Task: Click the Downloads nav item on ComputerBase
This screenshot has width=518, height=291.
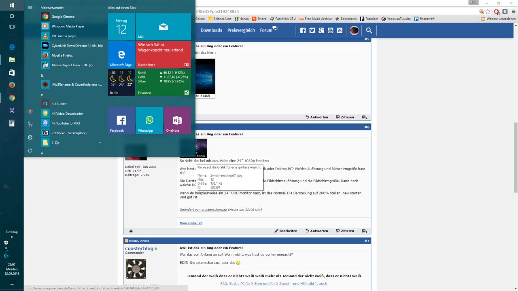Action: pos(211,30)
